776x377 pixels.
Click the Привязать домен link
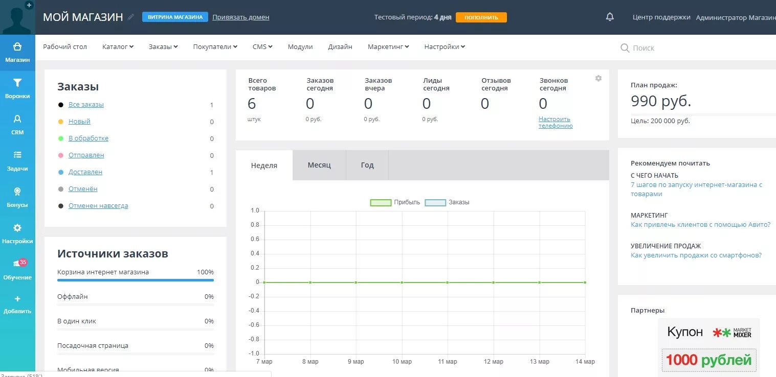[241, 17]
